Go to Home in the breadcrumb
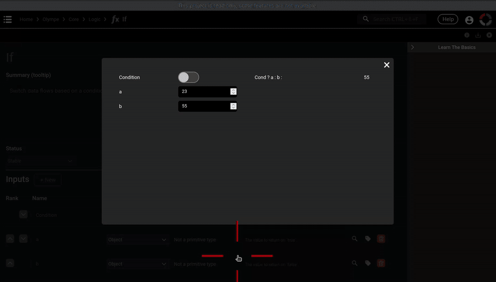Viewport: 496px width, 282px height. (26, 19)
